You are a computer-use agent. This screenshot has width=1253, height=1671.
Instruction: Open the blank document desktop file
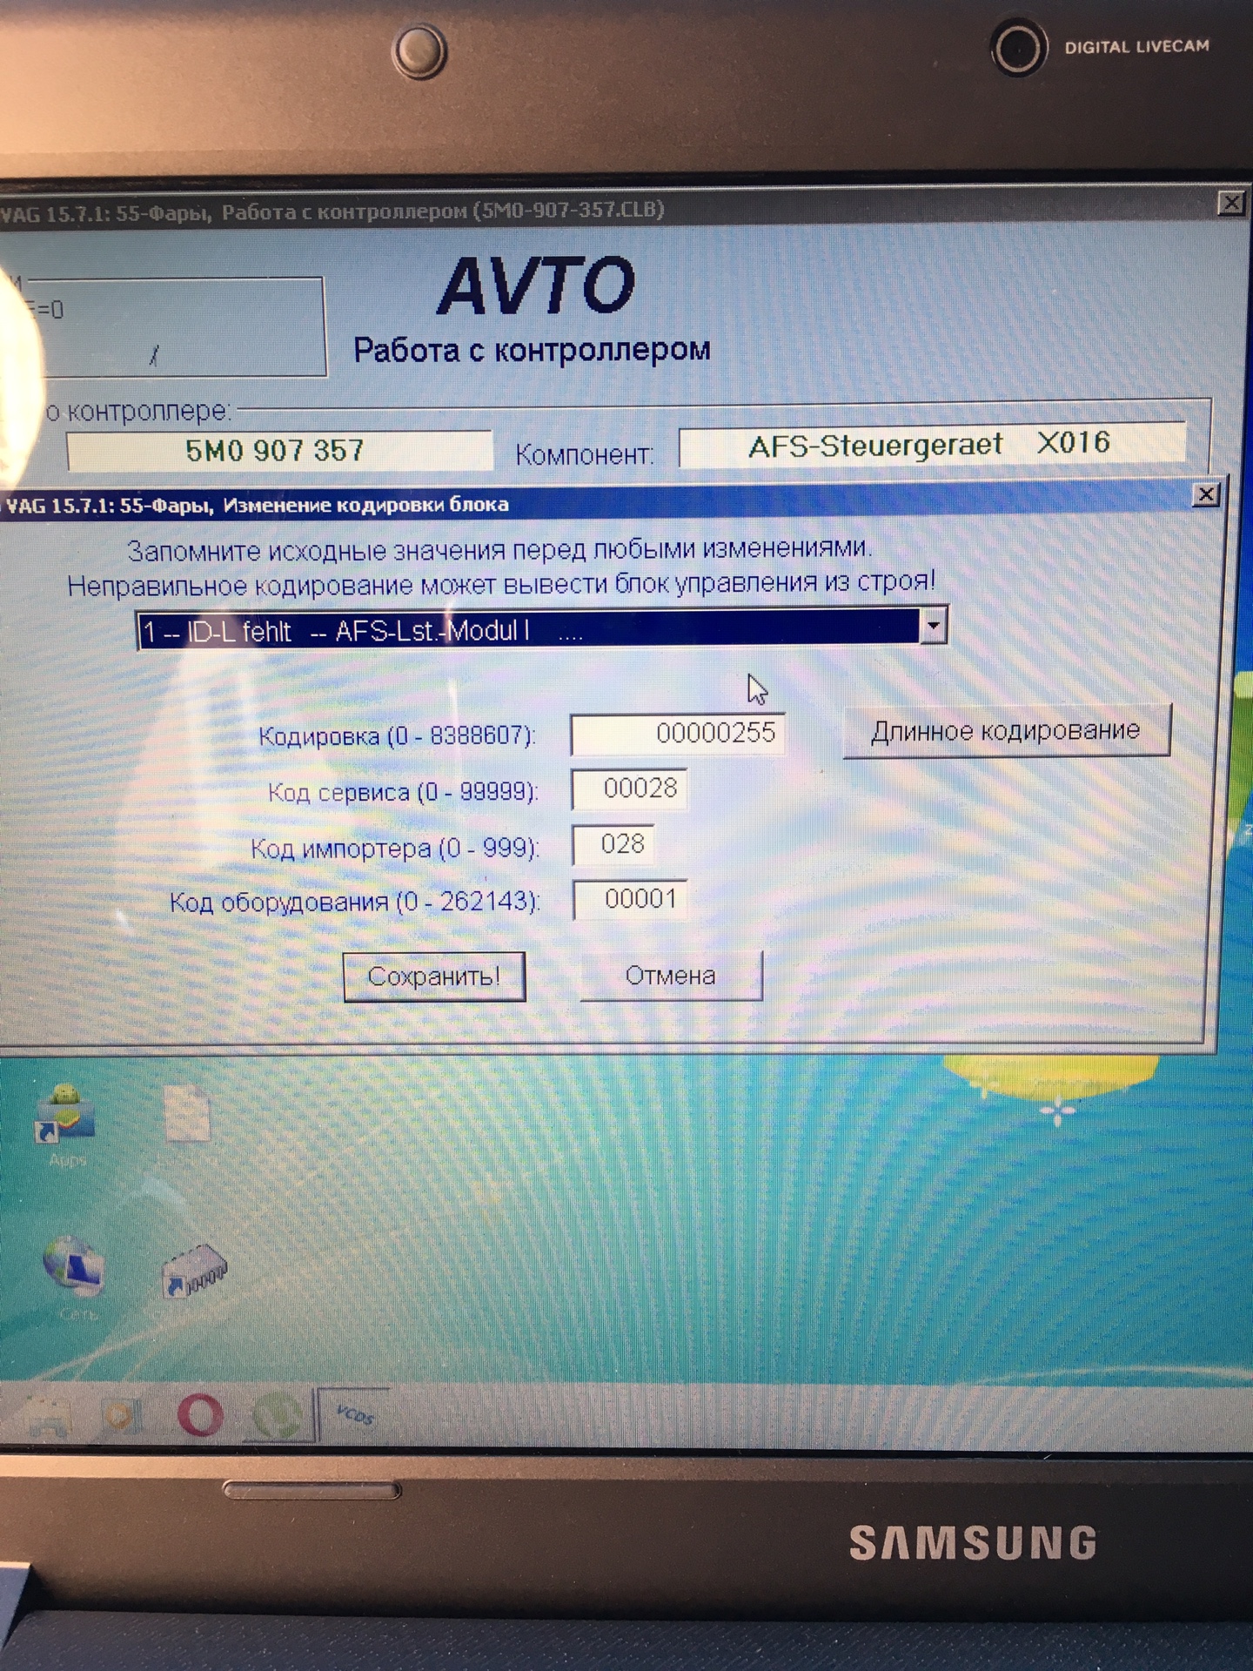pyautogui.click(x=188, y=1116)
